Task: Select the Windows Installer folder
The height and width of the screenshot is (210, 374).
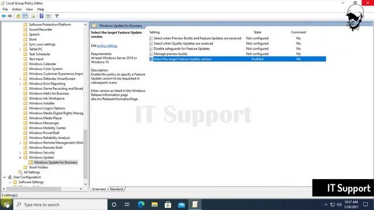Action: click(41, 103)
